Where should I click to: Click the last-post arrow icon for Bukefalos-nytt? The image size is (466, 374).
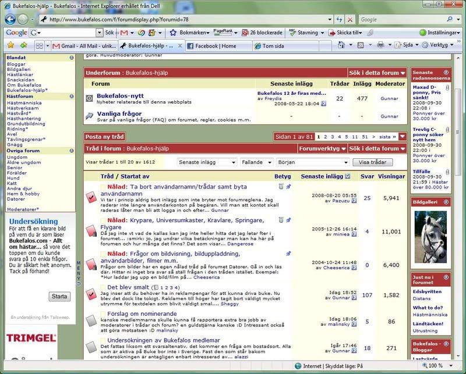tap(324, 104)
